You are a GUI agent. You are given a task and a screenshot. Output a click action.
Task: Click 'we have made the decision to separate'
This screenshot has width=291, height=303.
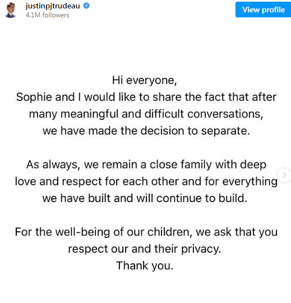[146, 131]
